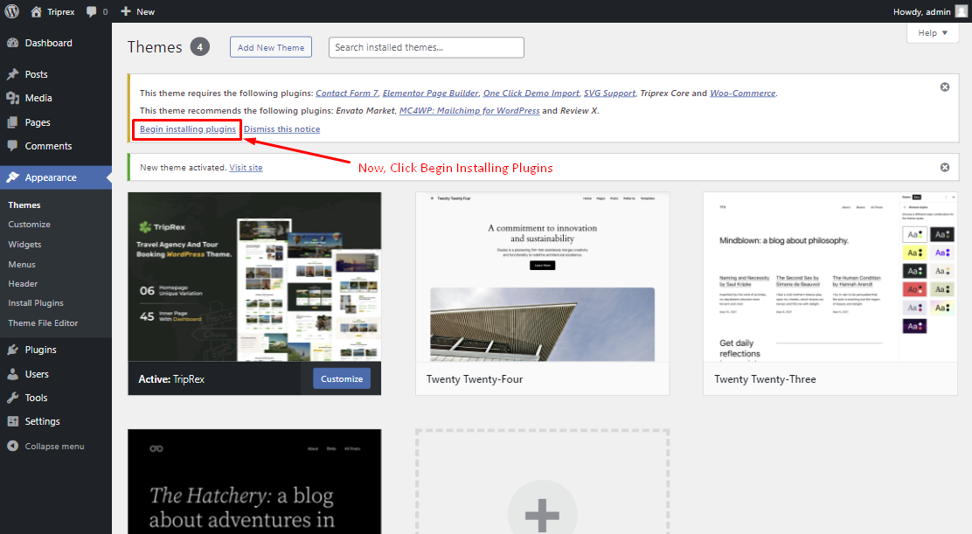Click the Tools wrench icon
Viewport: 972px width, 534px height.
tap(12, 398)
